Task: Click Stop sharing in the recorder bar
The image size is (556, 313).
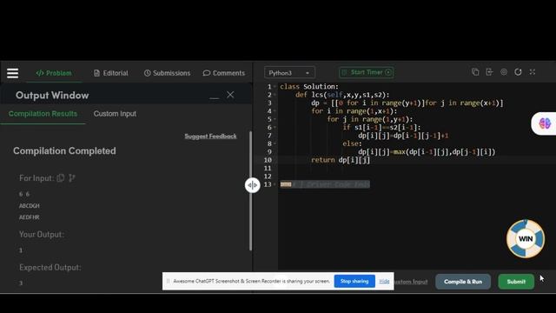Action: click(x=354, y=281)
